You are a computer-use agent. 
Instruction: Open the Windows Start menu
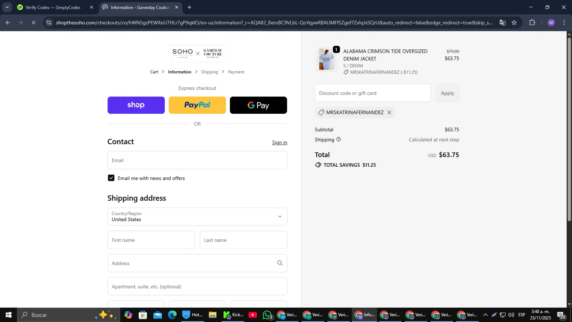point(8,315)
